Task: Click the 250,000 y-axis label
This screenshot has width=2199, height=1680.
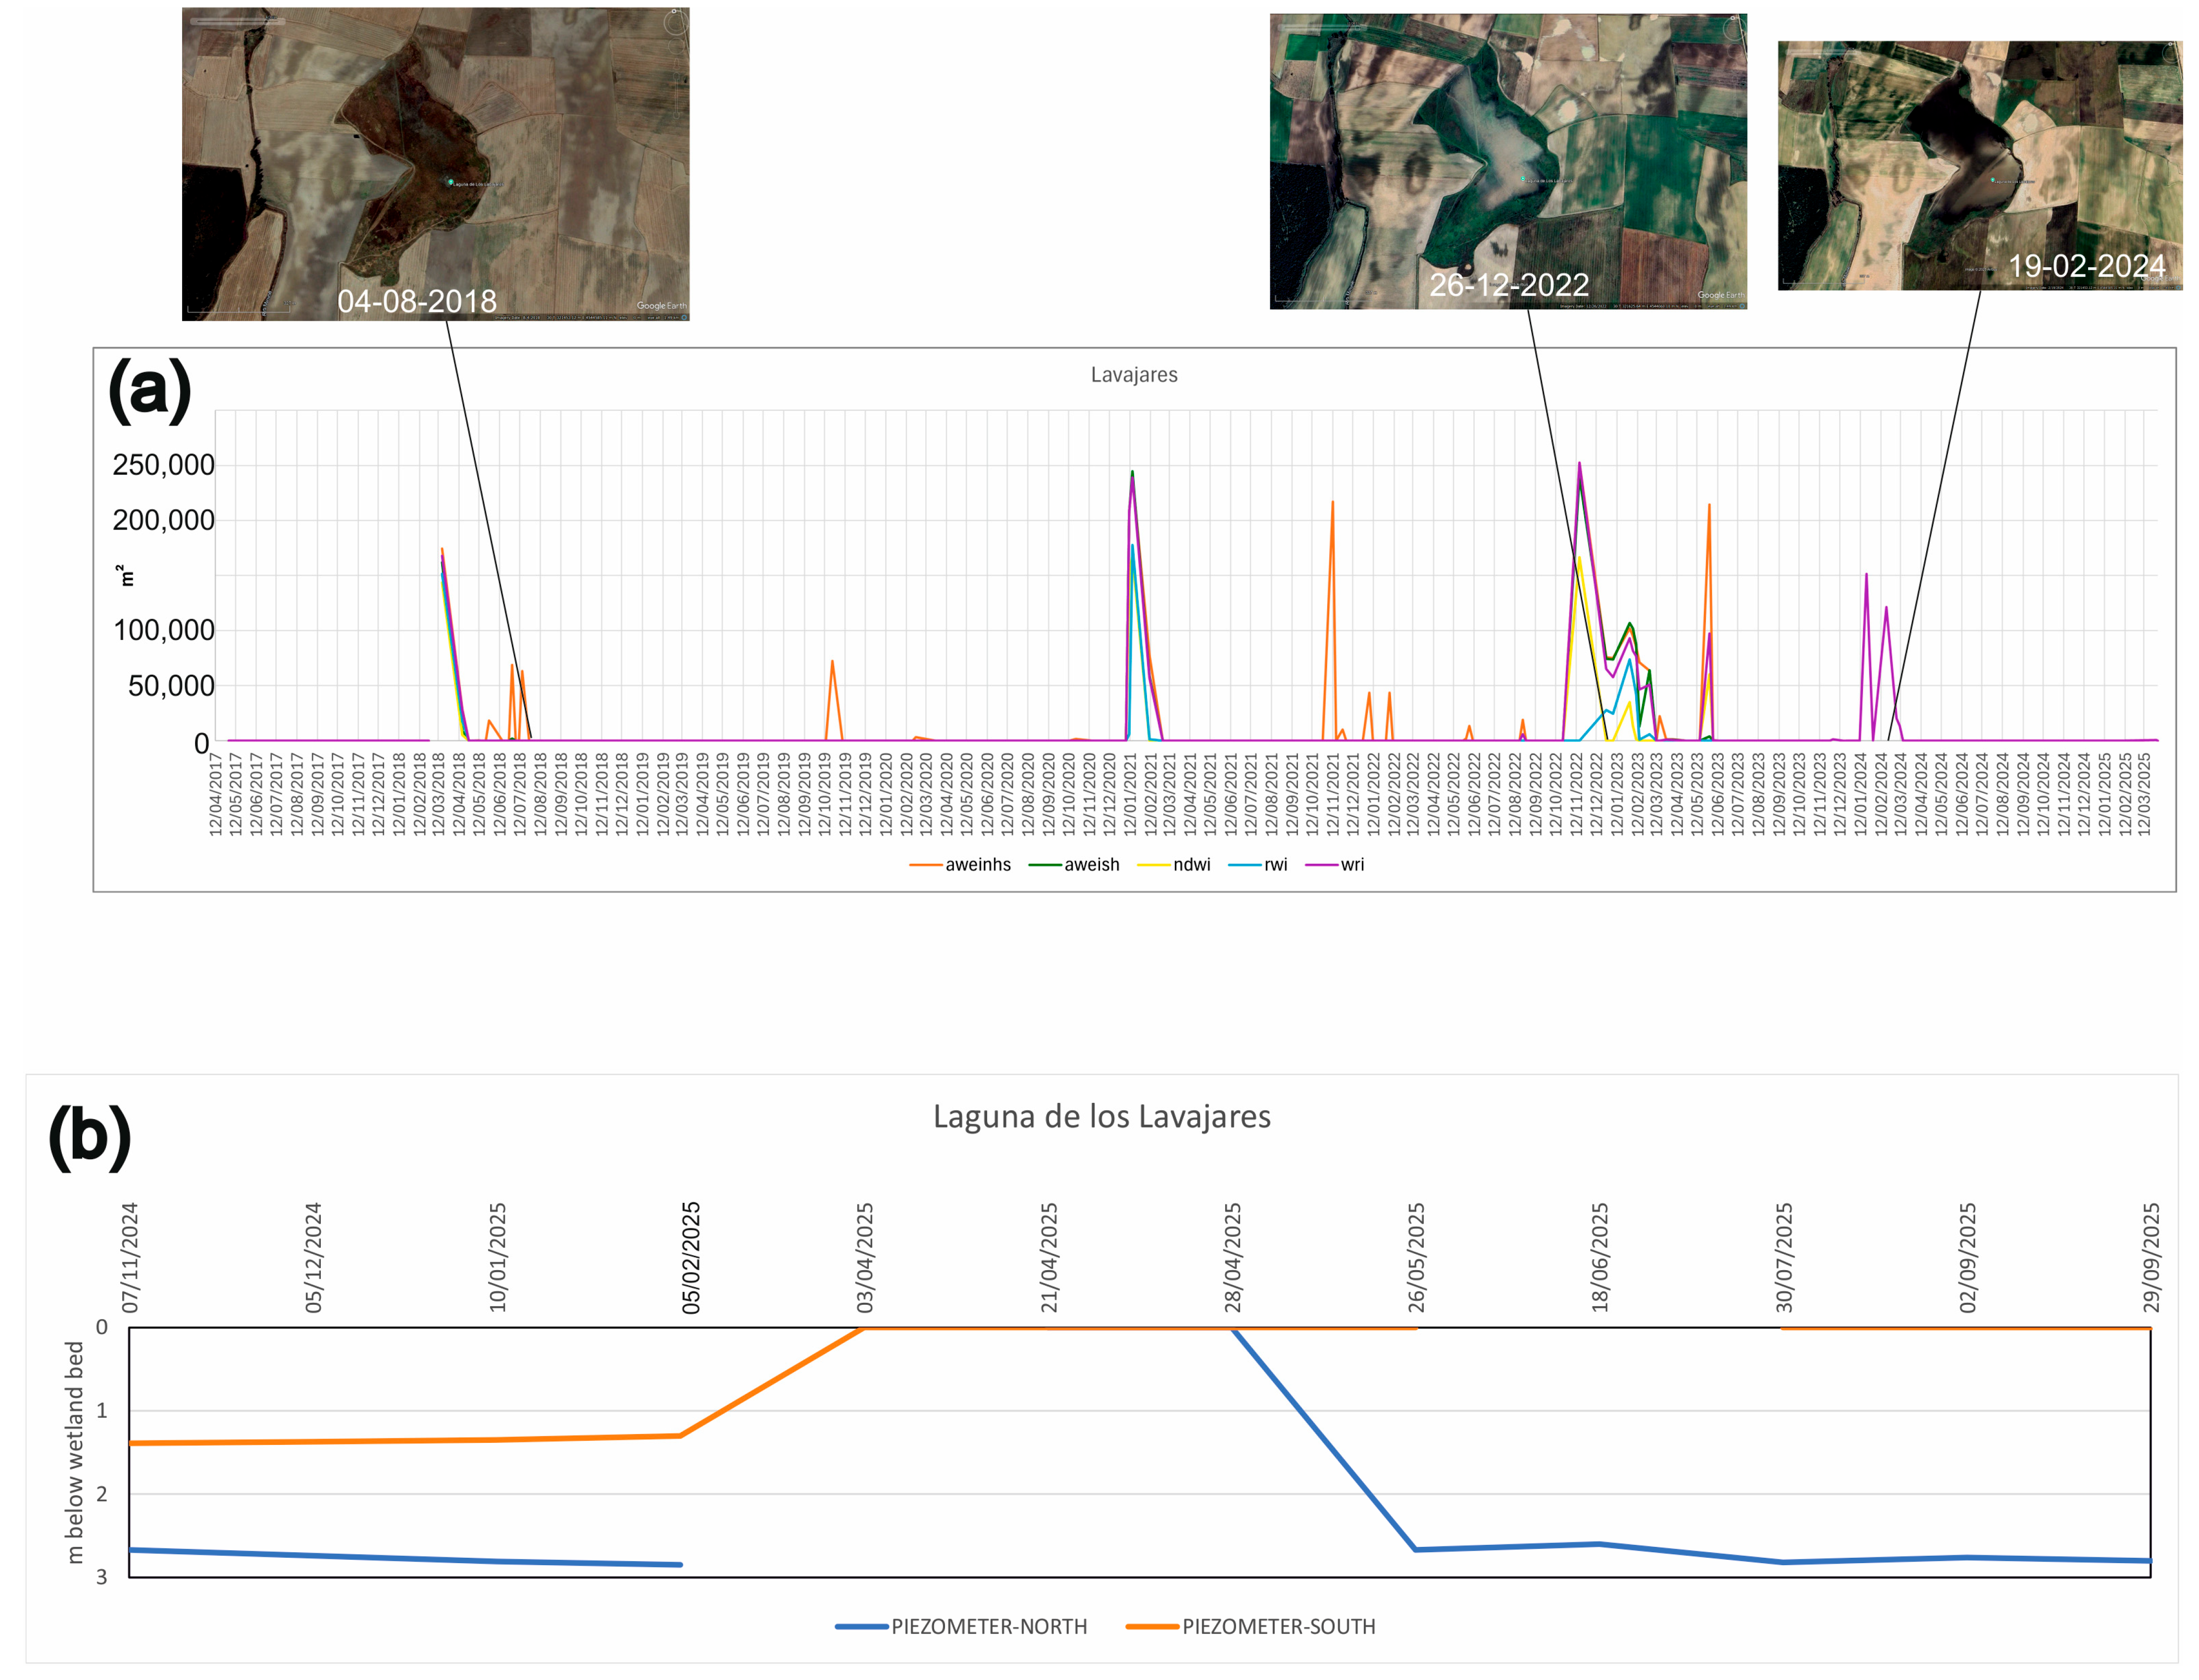Action: [163, 465]
